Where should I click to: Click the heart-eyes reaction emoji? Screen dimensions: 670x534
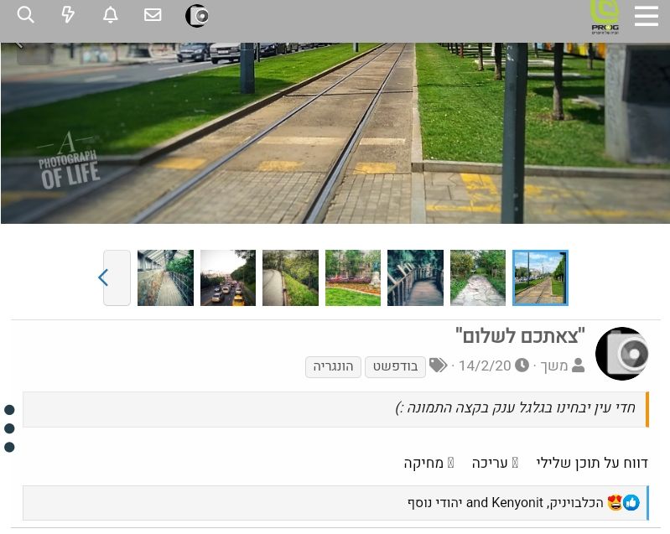tap(615, 503)
